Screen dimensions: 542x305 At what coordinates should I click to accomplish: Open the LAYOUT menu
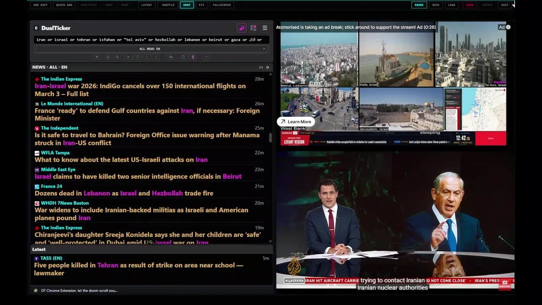pyautogui.click(x=147, y=5)
